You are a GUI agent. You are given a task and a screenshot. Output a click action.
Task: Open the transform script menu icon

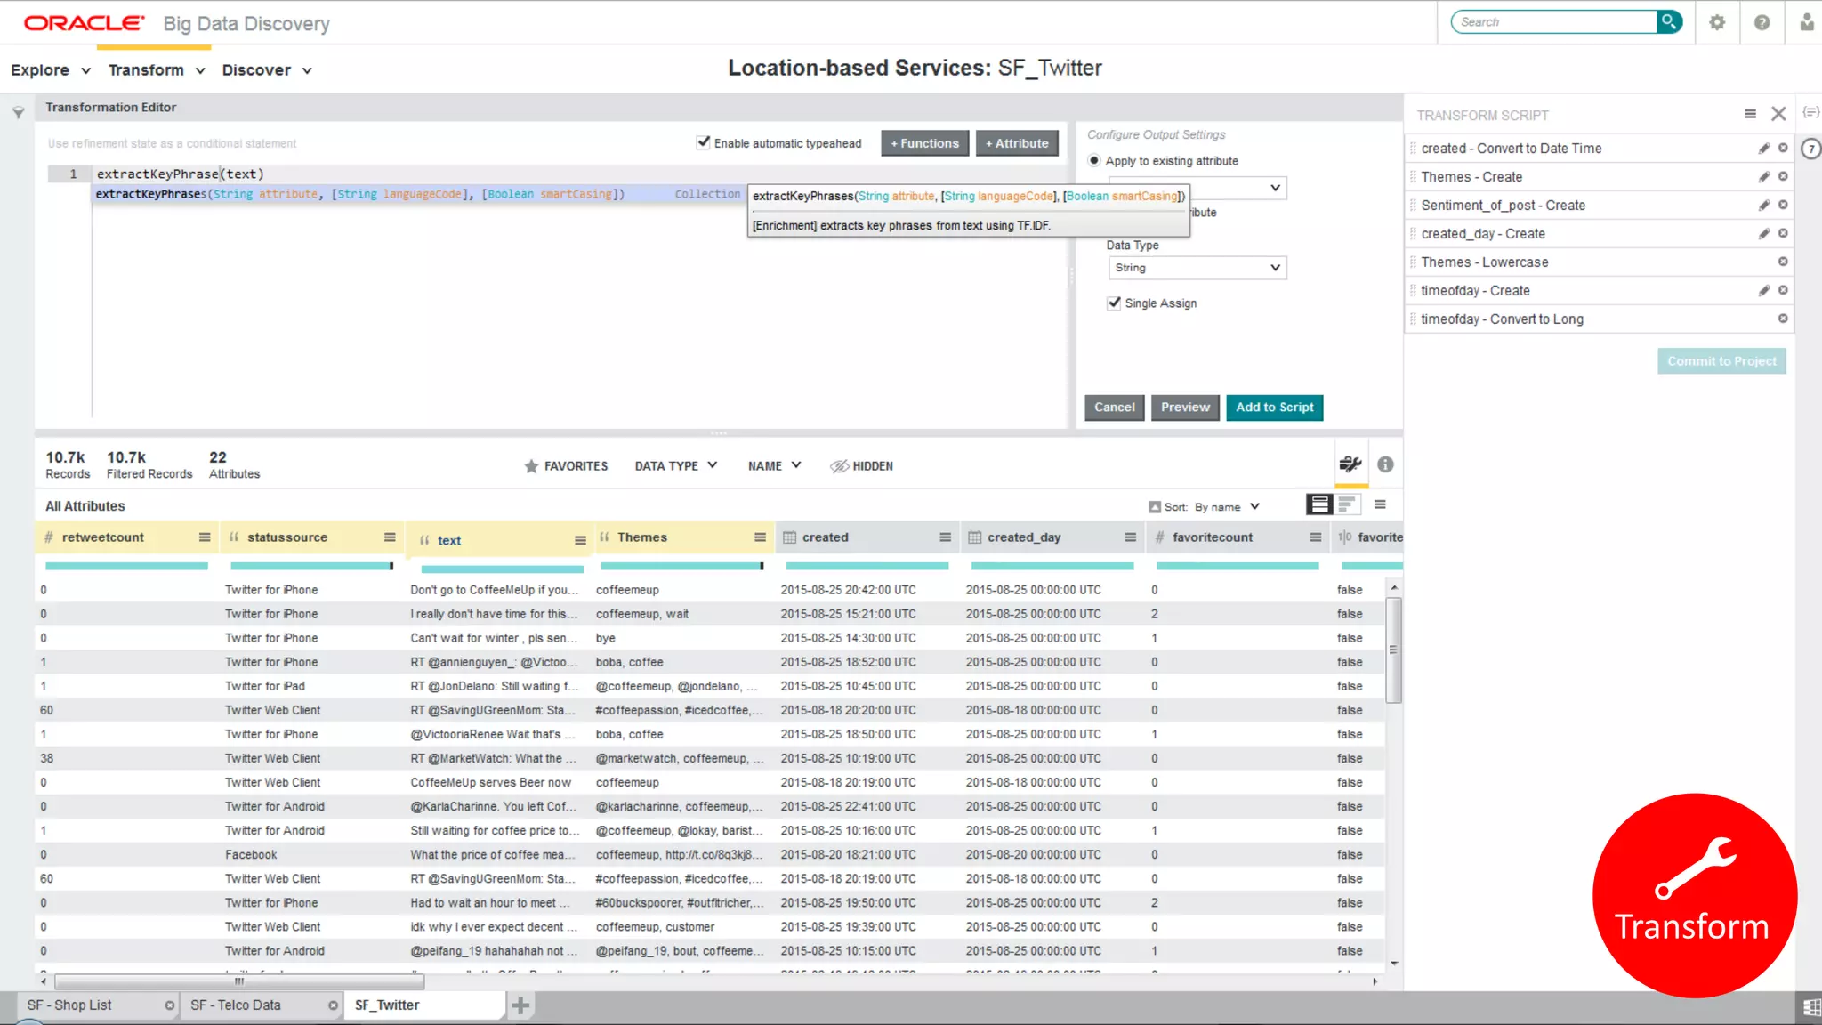pyautogui.click(x=1750, y=114)
